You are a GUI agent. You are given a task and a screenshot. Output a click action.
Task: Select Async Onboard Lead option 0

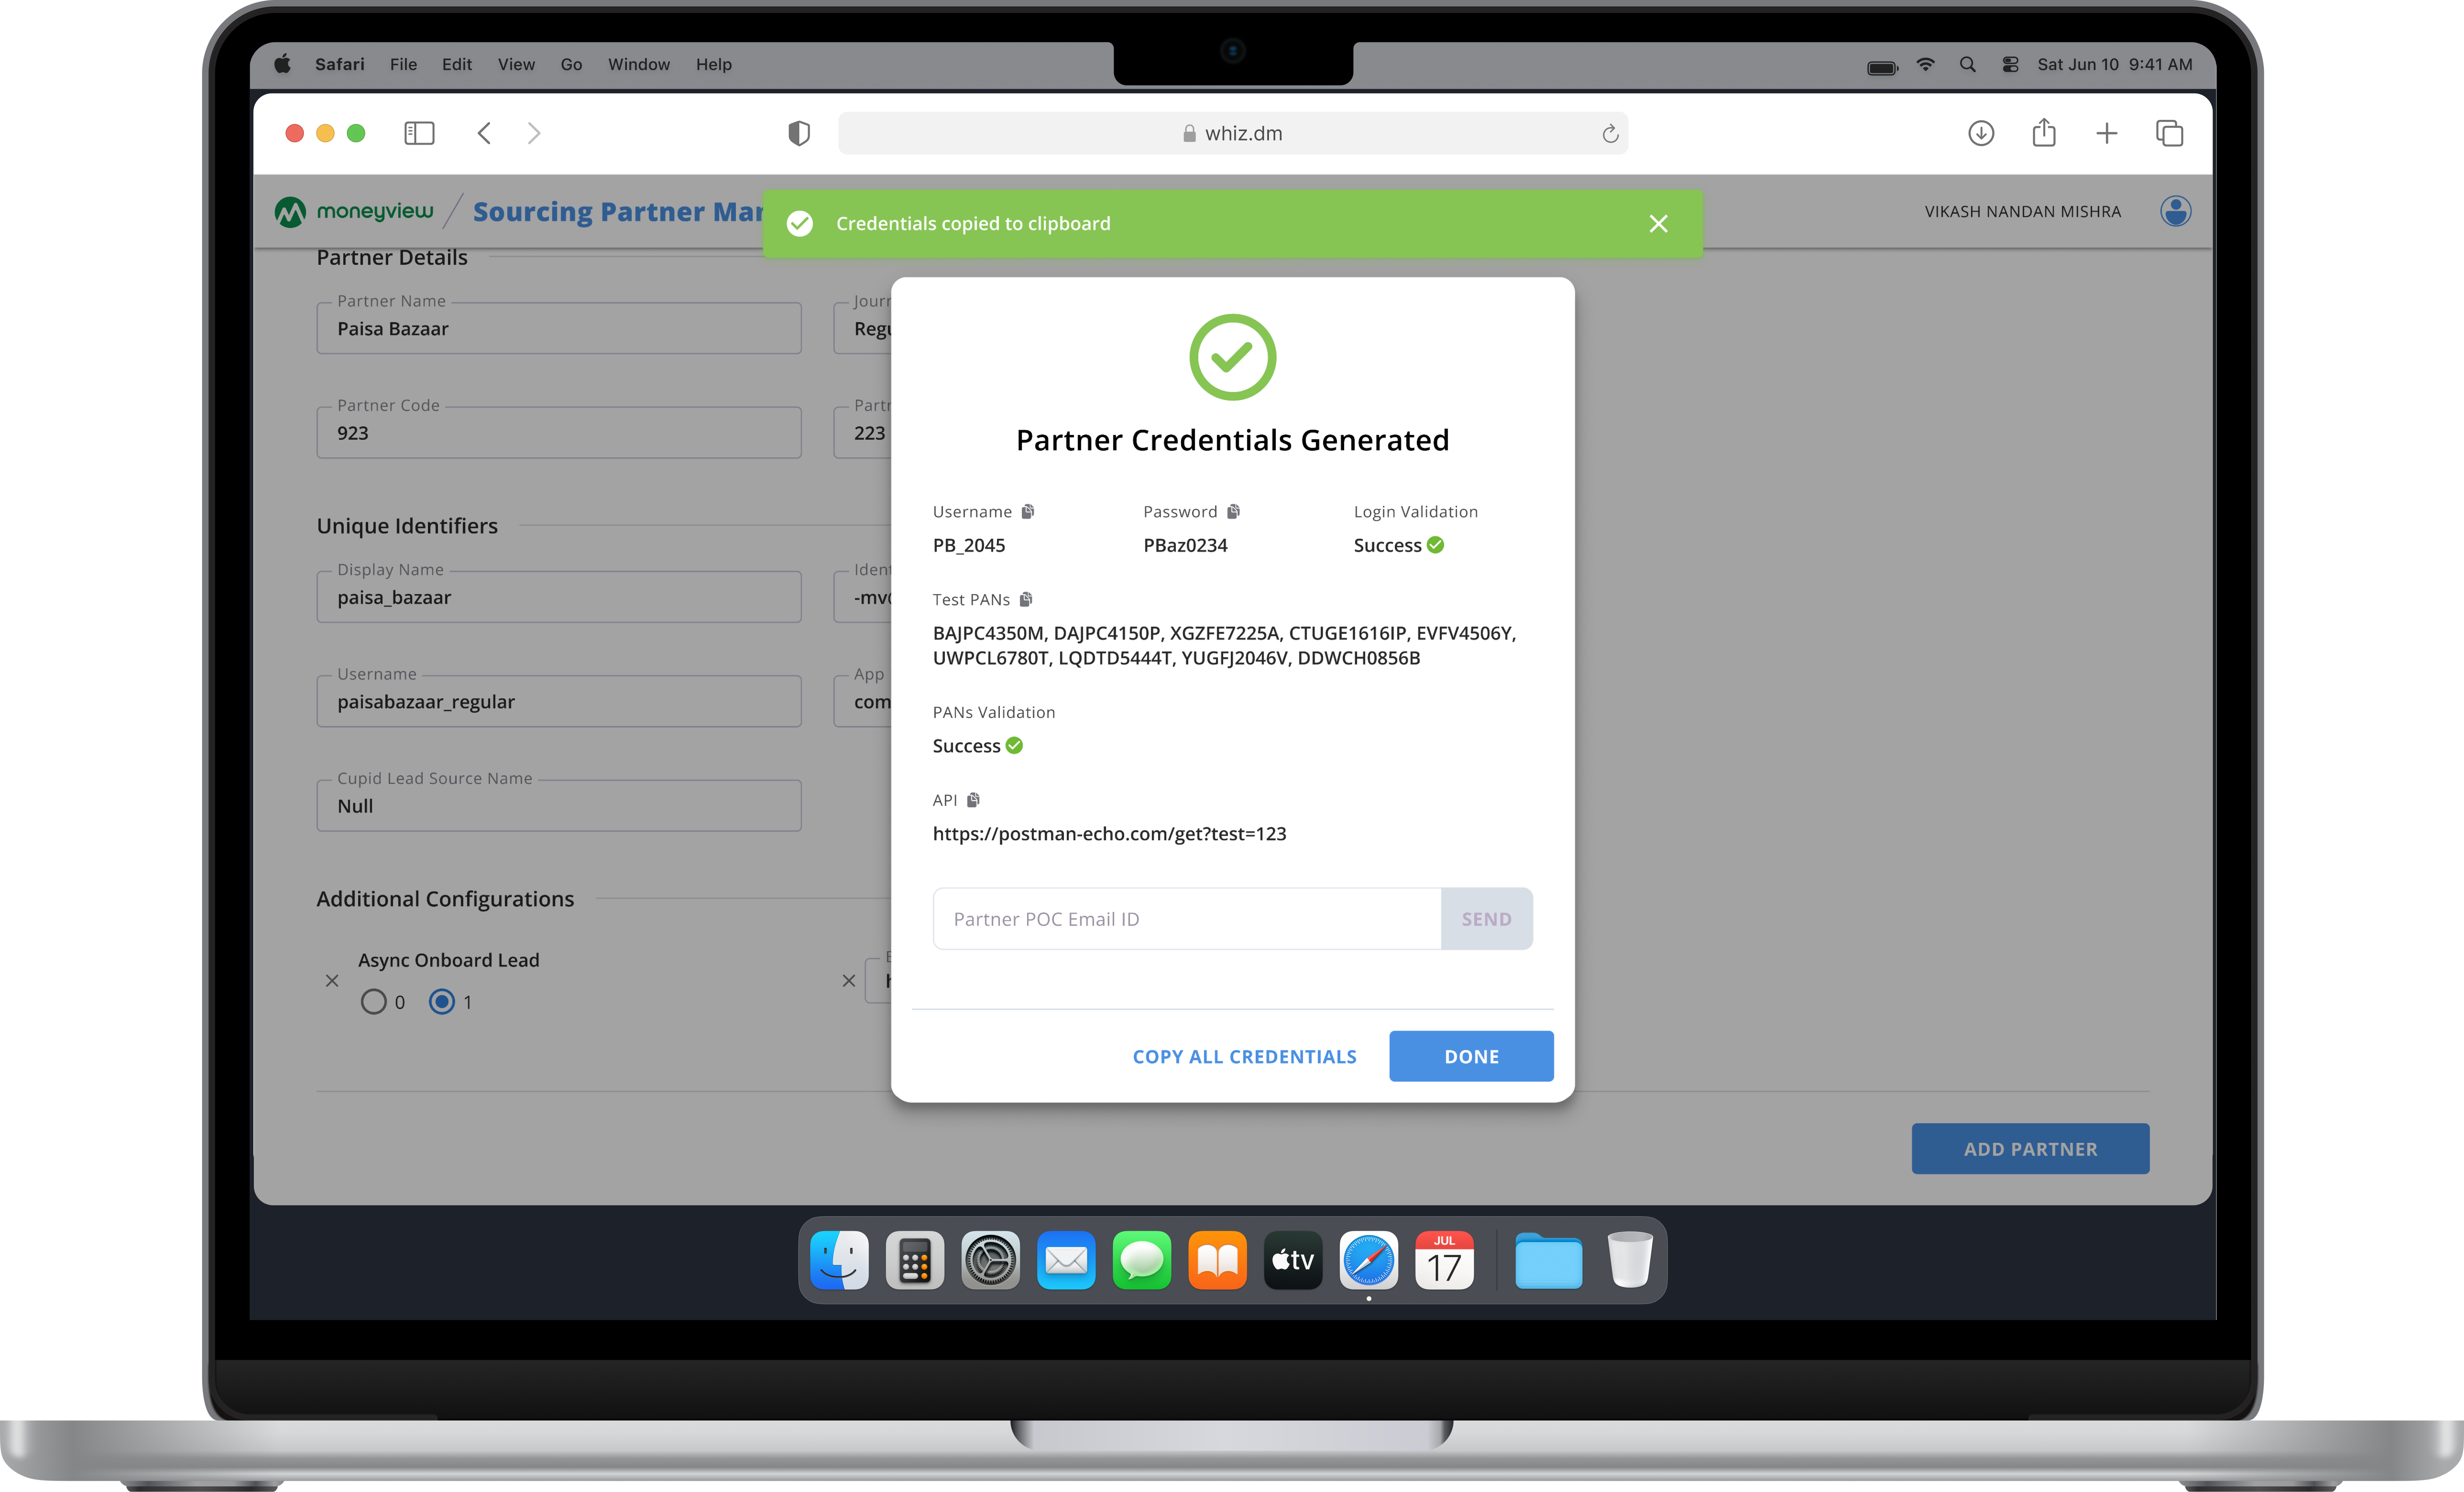[374, 1002]
